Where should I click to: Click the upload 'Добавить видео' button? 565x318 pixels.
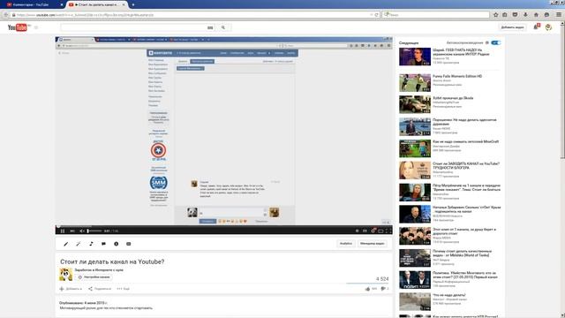(513, 27)
